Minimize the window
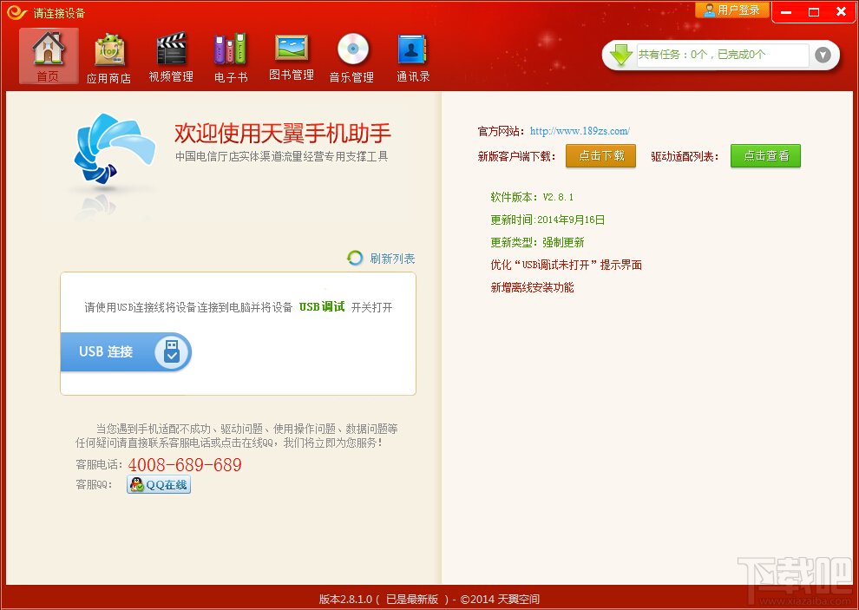The height and width of the screenshot is (610, 859). coord(787,12)
